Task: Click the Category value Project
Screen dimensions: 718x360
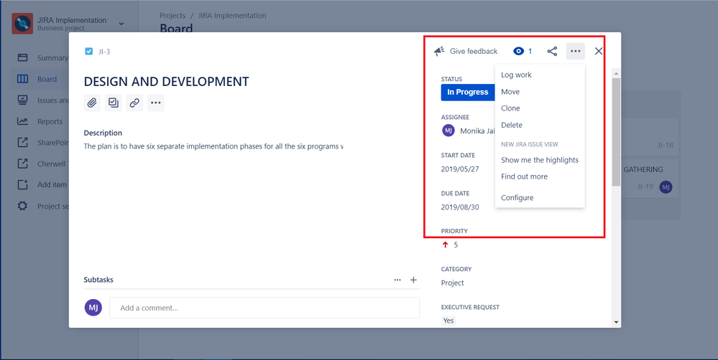Action: (x=452, y=283)
